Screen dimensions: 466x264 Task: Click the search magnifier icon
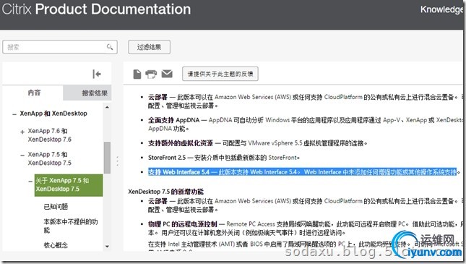[x=110, y=47]
